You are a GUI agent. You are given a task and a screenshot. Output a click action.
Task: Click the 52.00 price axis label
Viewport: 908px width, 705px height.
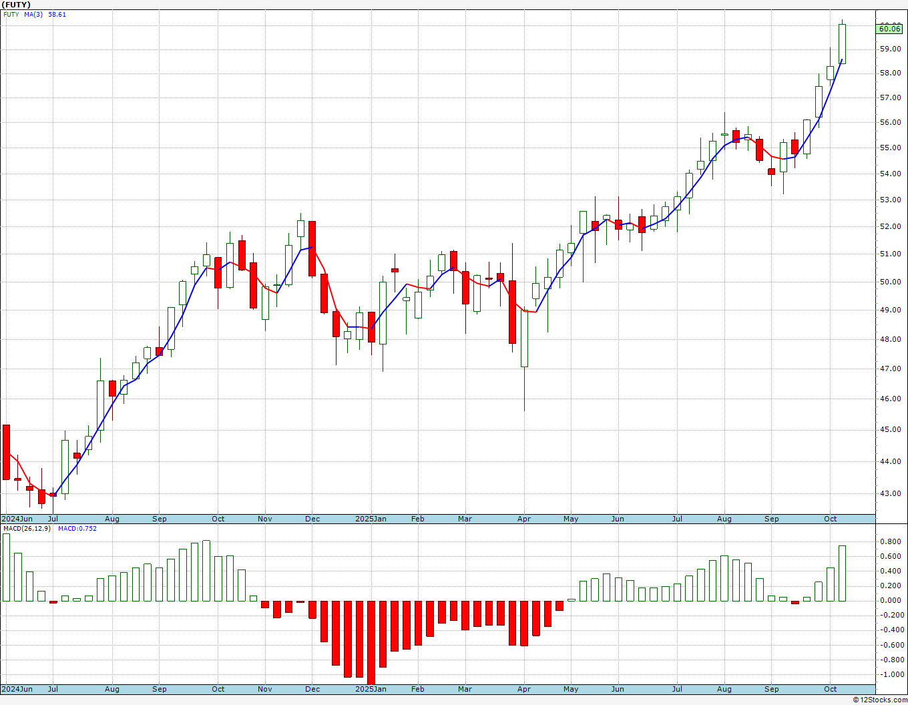pos(890,227)
